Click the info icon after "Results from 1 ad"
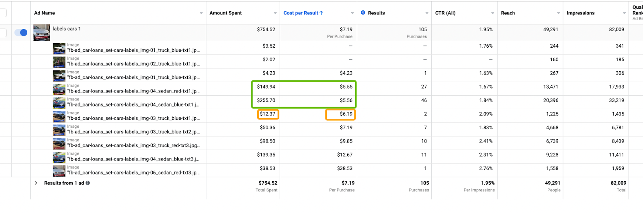The height and width of the screenshot is (213, 643). click(x=88, y=183)
